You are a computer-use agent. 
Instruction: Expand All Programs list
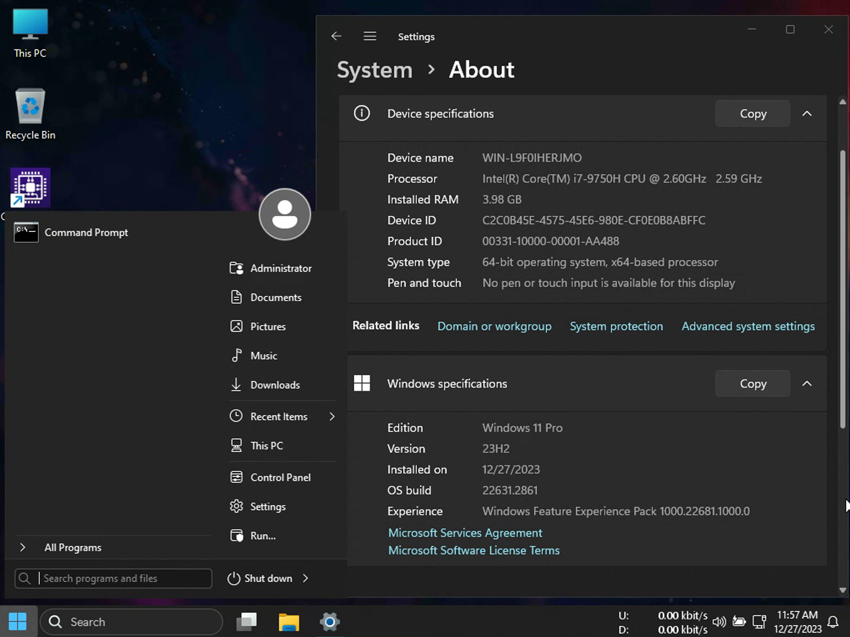tap(73, 547)
